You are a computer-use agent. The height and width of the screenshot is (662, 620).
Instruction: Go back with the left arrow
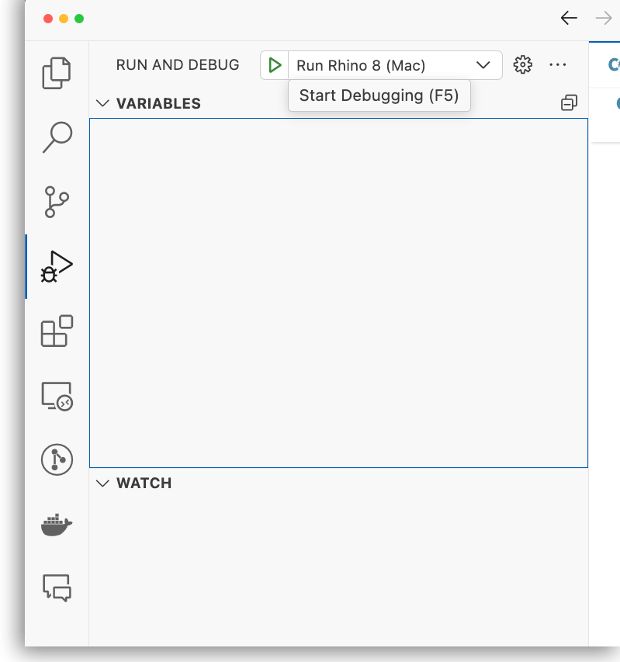point(569,18)
